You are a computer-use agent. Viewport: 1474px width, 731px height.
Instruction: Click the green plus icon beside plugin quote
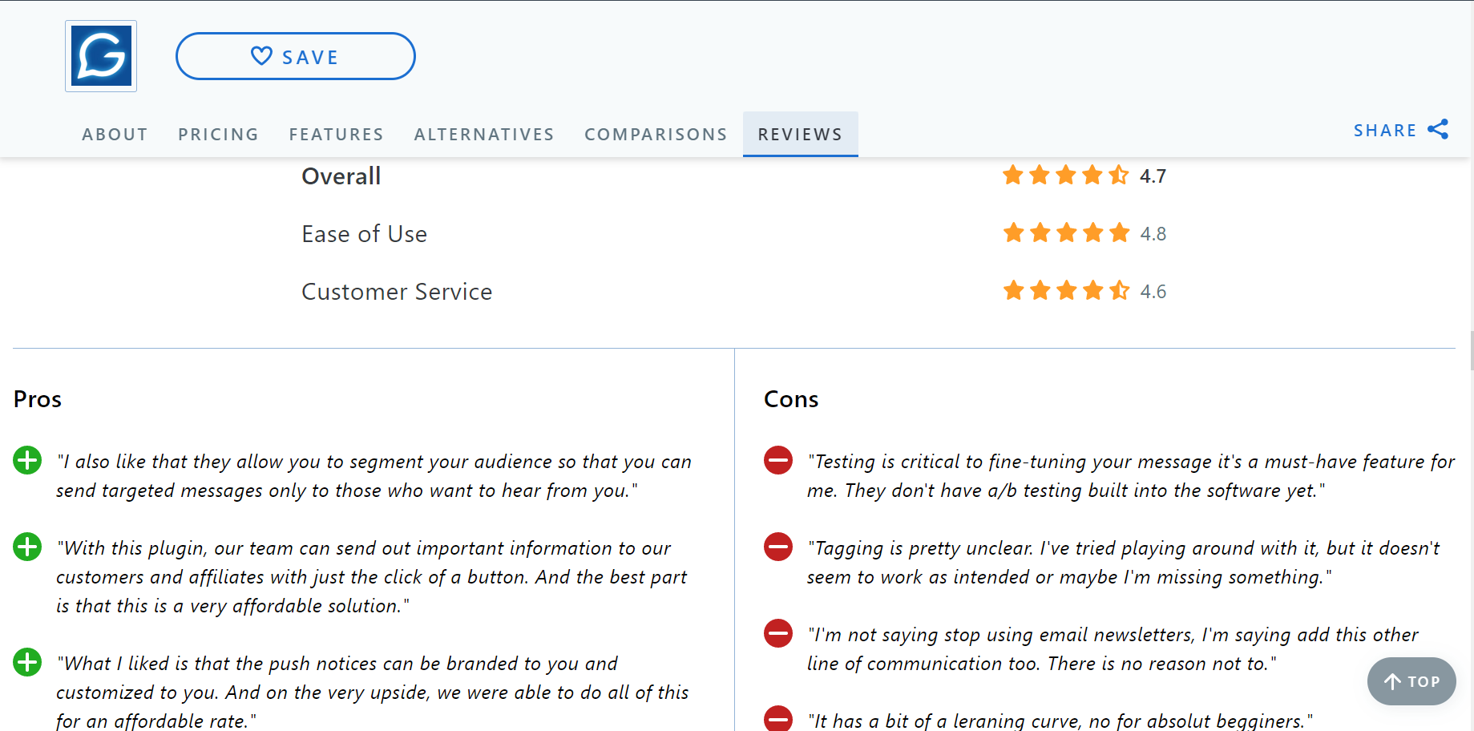(27, 547)
